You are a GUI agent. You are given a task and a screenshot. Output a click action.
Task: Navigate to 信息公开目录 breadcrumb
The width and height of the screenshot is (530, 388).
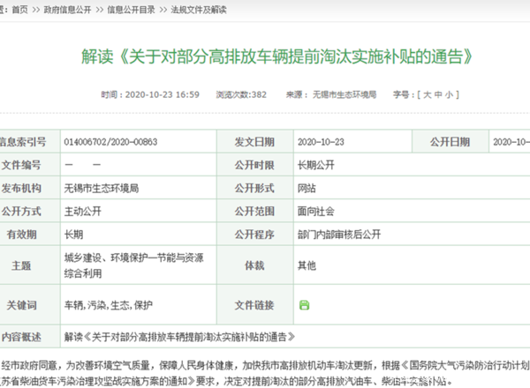[130, 8]
